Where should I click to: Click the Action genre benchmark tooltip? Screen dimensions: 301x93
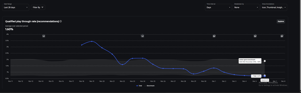(250, 61)
